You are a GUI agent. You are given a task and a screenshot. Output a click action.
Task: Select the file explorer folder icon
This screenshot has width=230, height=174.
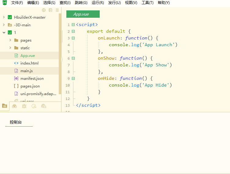point(5,106)
